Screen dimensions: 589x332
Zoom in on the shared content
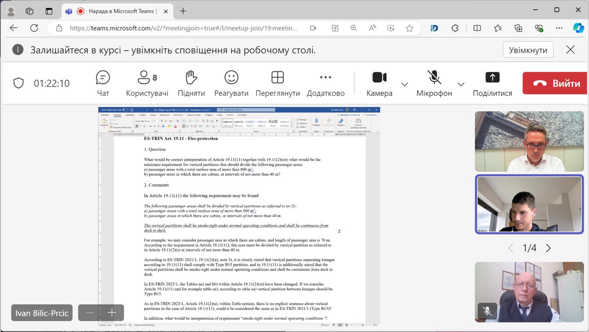[x=112, y=313]
